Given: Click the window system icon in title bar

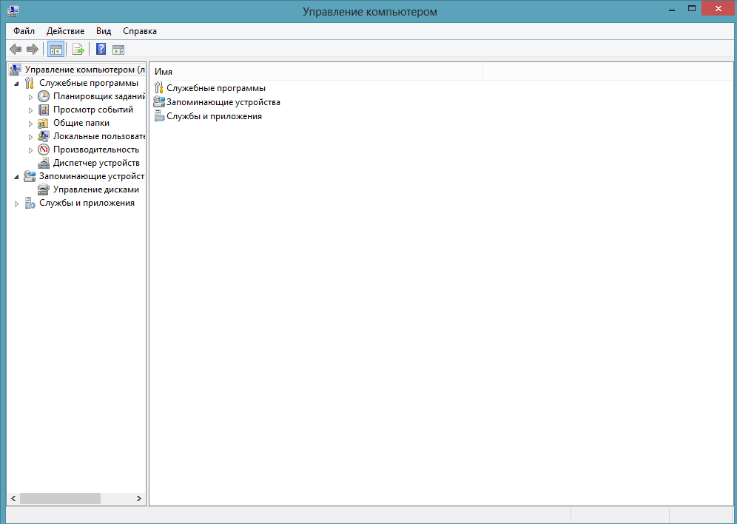Looking at the screenshot, I should (x=13, y=10).
